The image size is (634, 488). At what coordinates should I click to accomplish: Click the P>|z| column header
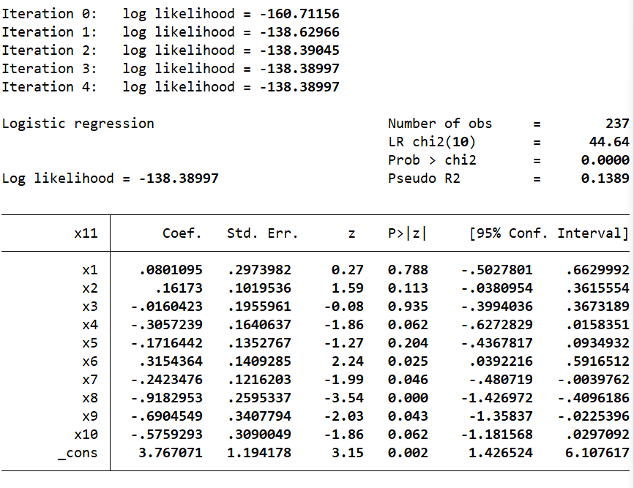tap(407, 234)
